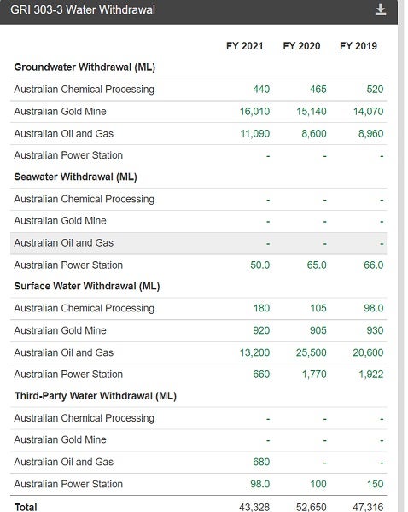Select the FY 2020 column header
Screen dimensions: 408x512
(301, 46)
